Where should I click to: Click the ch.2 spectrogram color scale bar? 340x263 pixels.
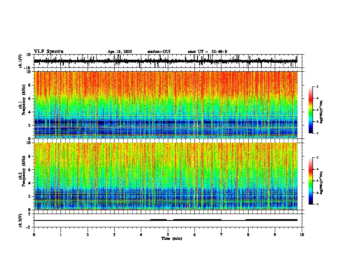click(311, 181)
